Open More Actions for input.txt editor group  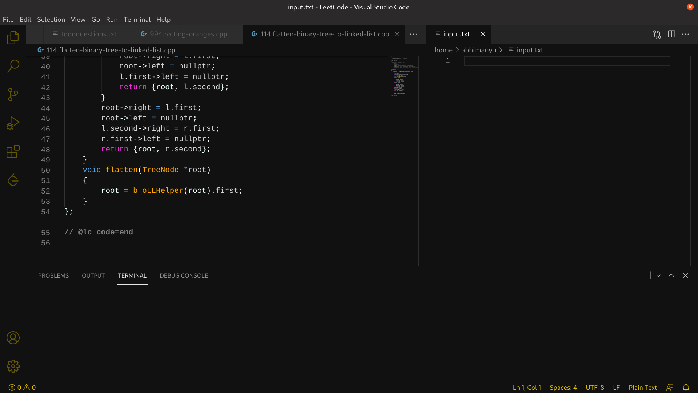pyautogui.click(x=686, y=34)
